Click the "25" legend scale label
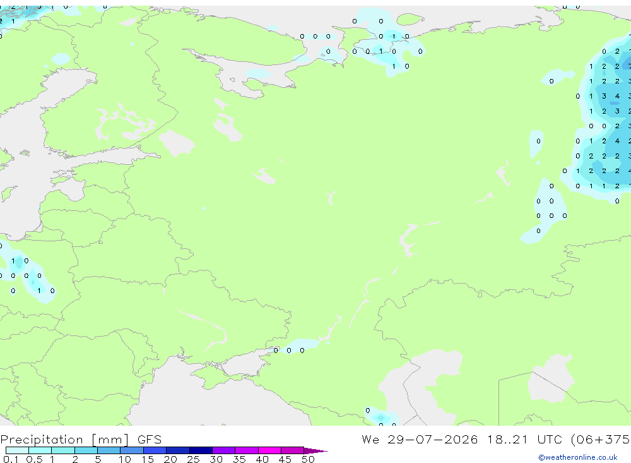631x463 pixels. [x=193, y=459]
